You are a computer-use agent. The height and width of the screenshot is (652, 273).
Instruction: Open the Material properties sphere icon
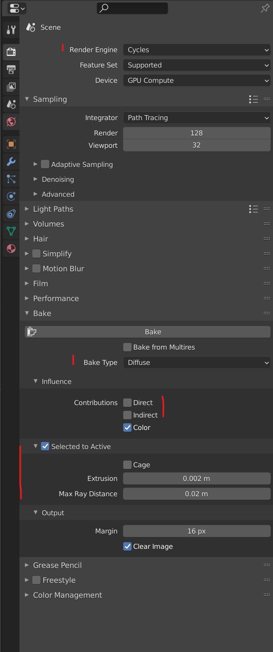[11, 249]
